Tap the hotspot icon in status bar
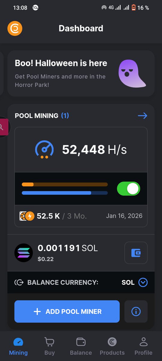 tap(104, 8)
